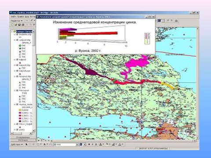Toggle visibility of Novpost.shp layer

17,76
